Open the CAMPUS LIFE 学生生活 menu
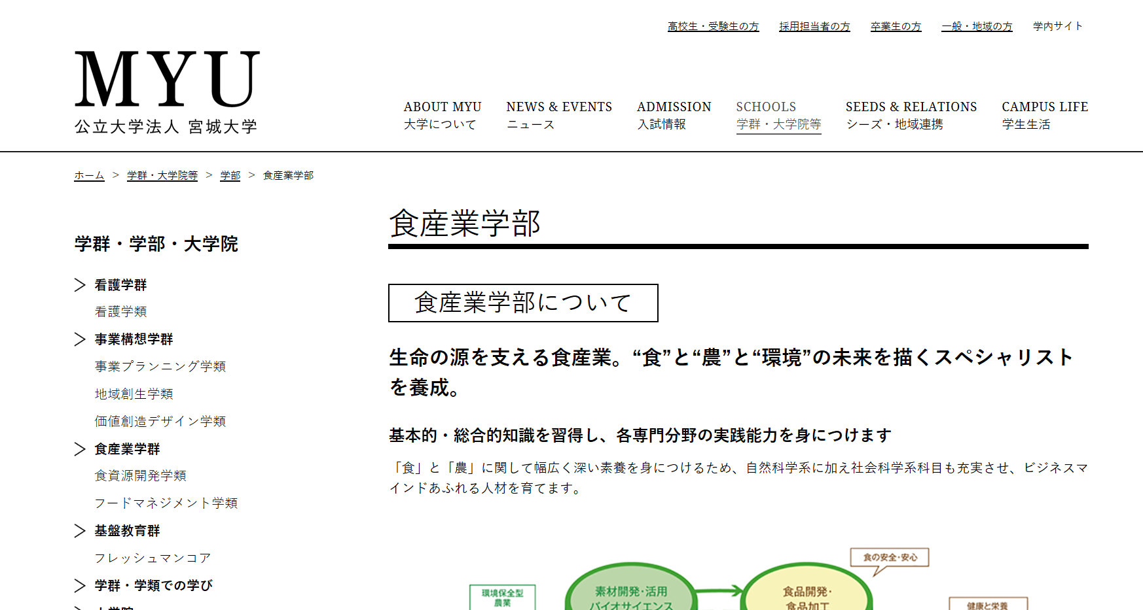The image size is (1143, 610). [x=1044, y=115]
